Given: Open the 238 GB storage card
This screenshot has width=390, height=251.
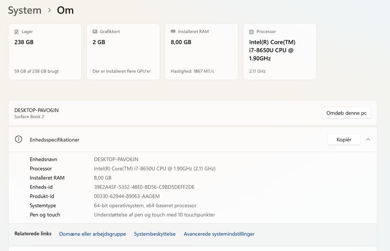Looking at the screenshot, I should pyautogui.click(x=45, y=52).
